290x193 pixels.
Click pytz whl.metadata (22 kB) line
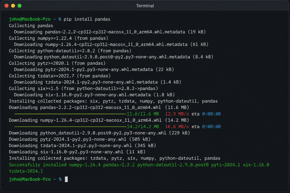(x=94, y=70)
